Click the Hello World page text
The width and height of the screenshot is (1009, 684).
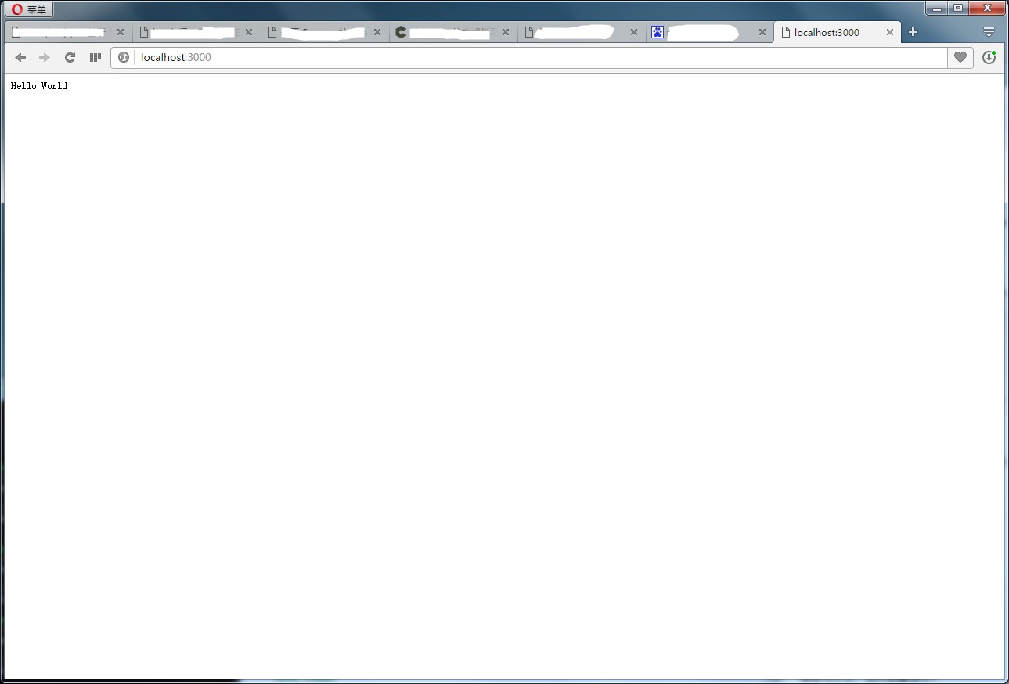[x=39, y=86]
